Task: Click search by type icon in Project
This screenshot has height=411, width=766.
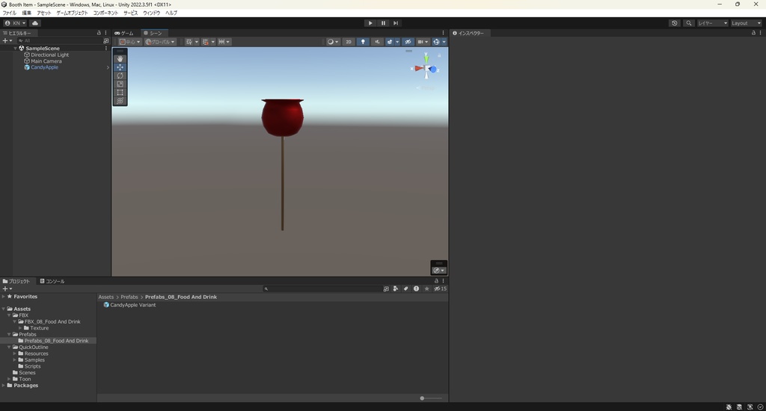Action: (x=396, y=288)
